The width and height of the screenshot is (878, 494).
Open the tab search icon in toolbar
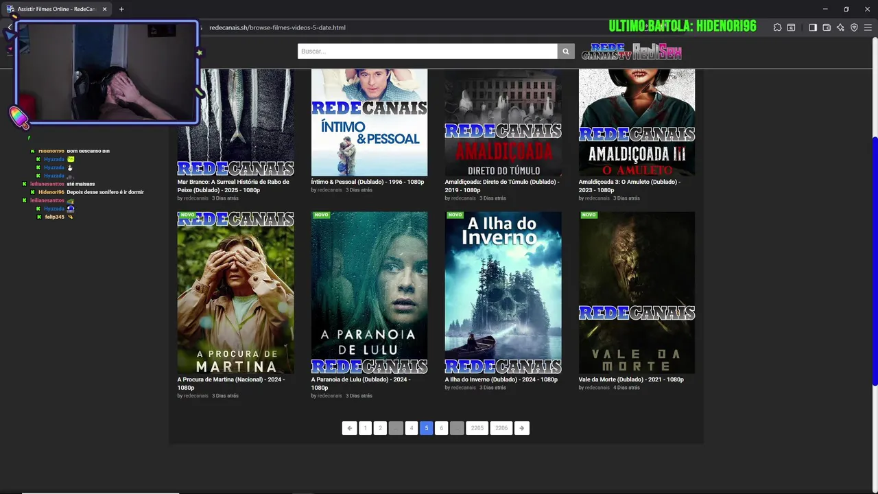pyautogui.click(x=791, y=27)
